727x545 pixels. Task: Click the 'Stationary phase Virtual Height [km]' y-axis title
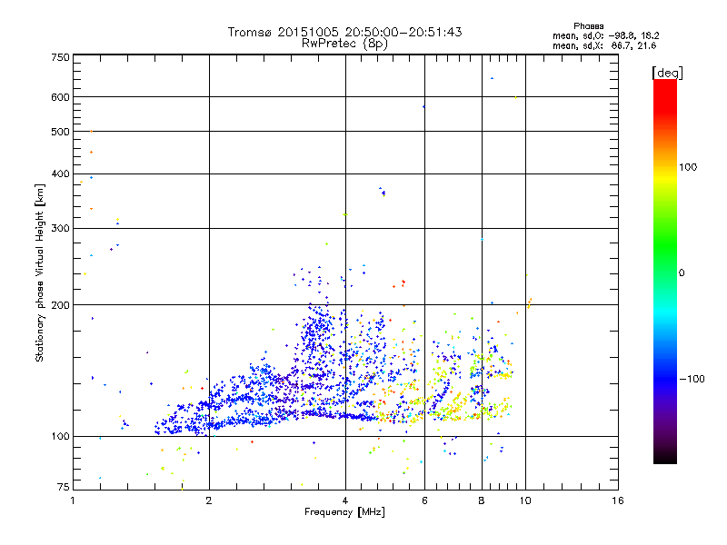[39, 272]
